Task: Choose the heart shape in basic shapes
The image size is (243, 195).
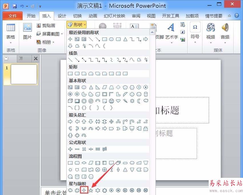Action: pos(118,101)
